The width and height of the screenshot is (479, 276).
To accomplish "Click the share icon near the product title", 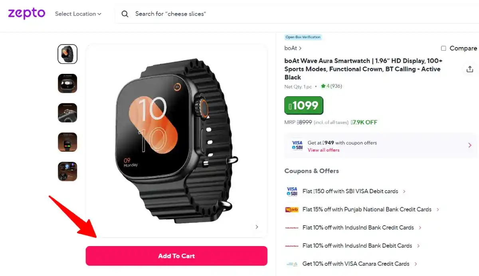I will pos(470,69).
